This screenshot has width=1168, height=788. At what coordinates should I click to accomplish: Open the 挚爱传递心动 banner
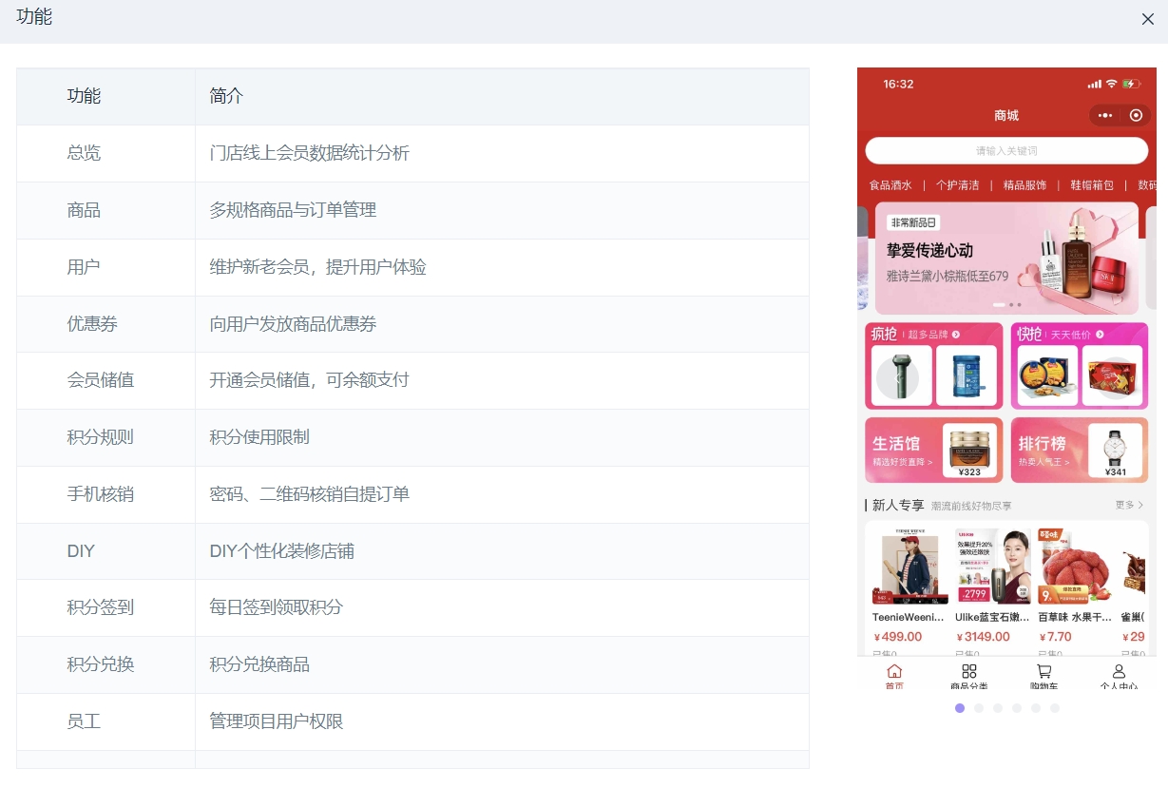click(1006, 258)
